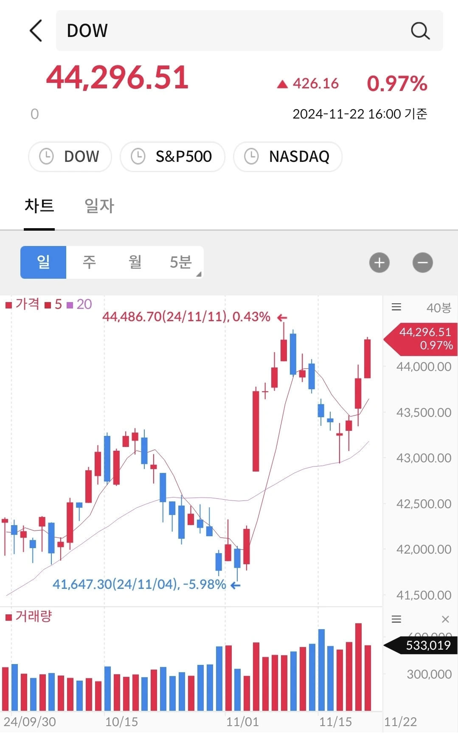The width and height of the screenshot is (458, 738).
Task: Open volume panel menu icon
Action: [x=396, y=619]
